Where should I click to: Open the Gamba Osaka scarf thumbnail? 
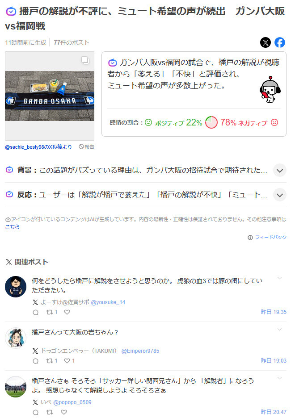click(50, 96)
